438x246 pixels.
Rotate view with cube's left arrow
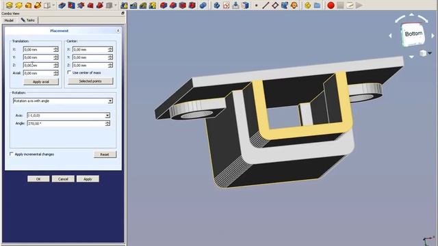pos(391,36)
